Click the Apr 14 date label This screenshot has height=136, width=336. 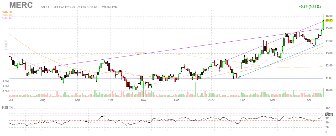pos(45,7)
